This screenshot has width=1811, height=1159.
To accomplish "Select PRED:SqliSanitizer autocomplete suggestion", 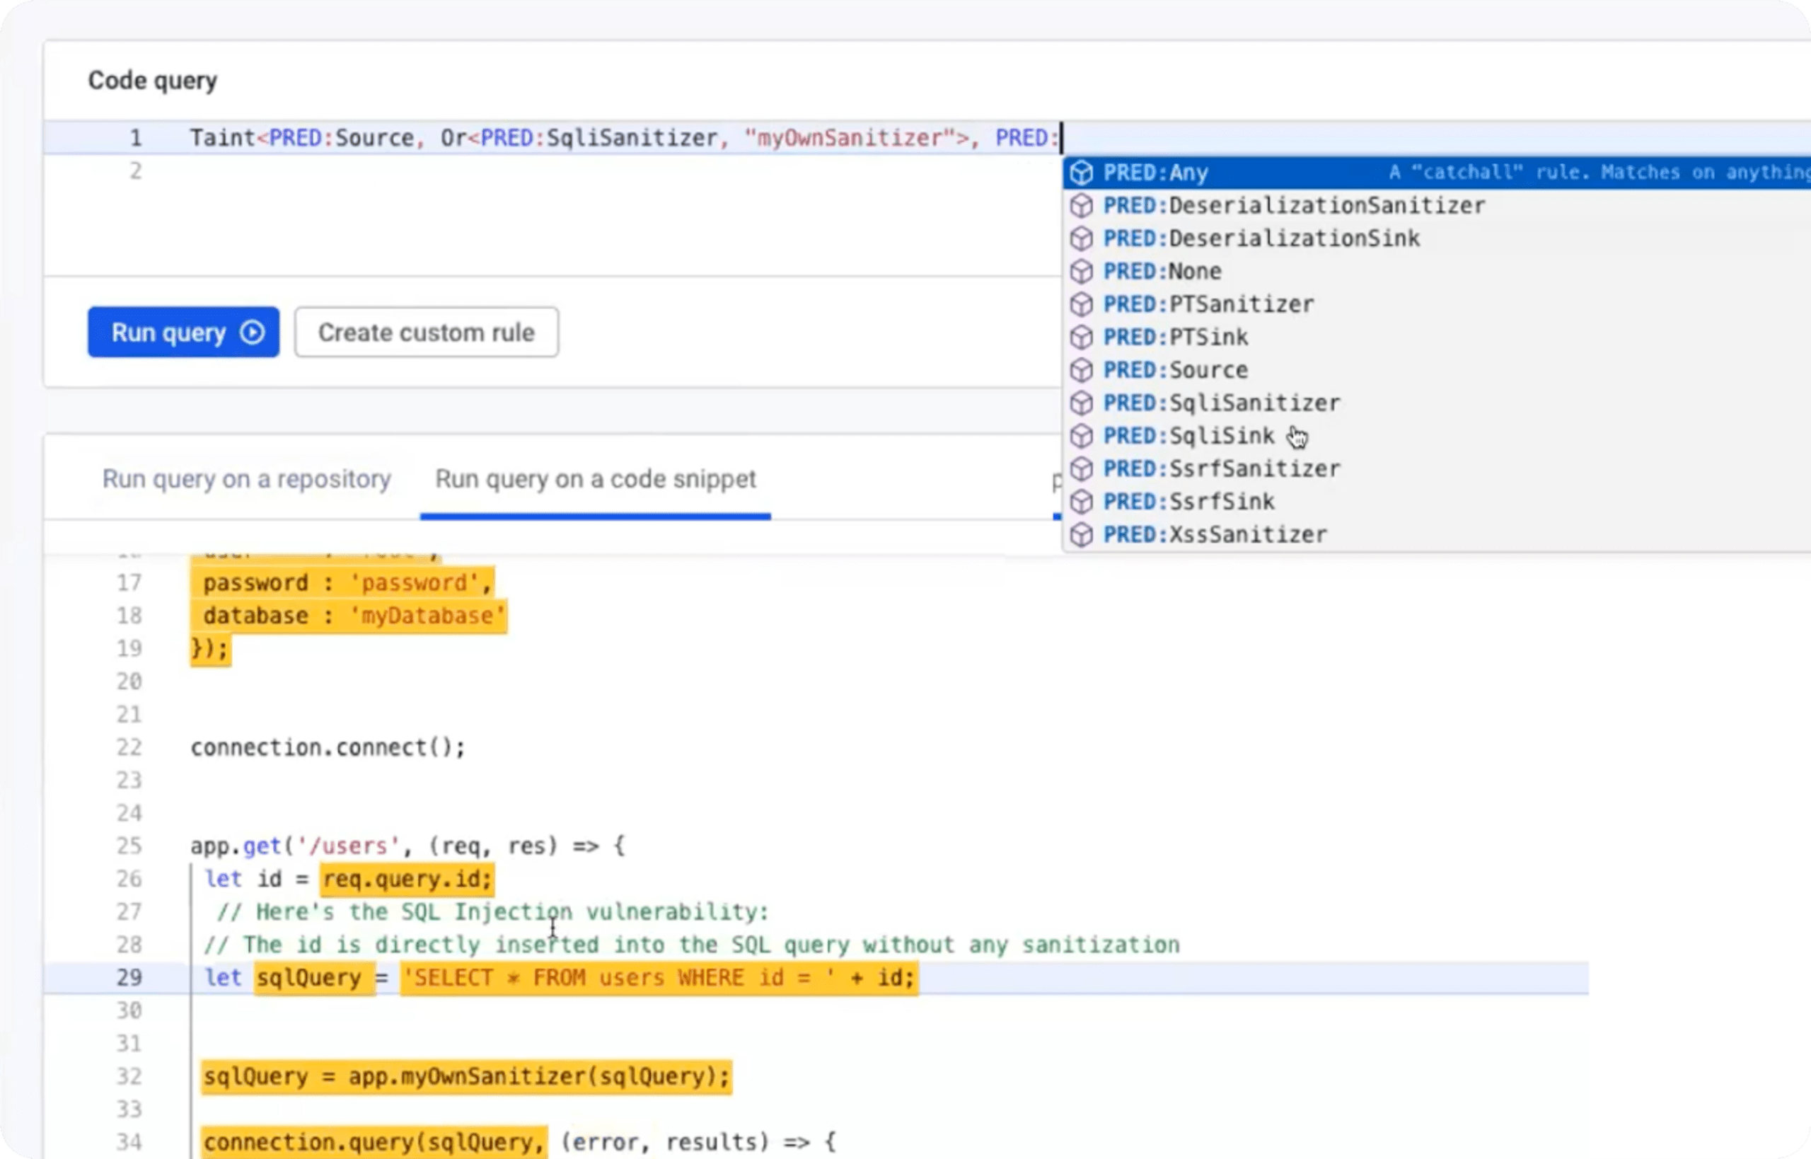I will [1221, 403].
